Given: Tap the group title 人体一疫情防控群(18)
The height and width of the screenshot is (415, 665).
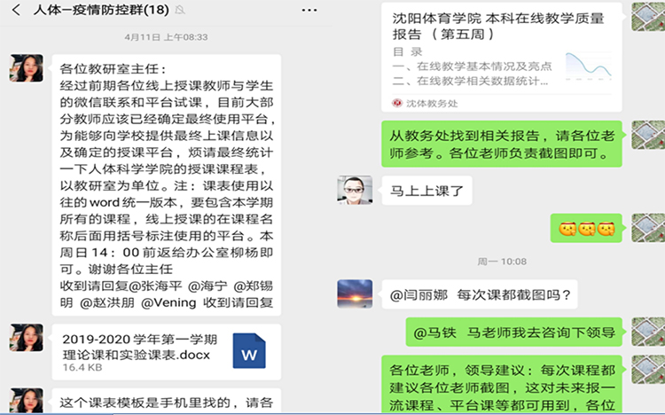Looking at the screenshot, I should point(101,10).
